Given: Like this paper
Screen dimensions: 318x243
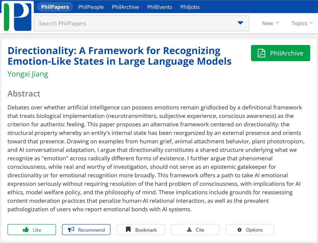Looking at the screenshot, I should click(x=32, y=230).
